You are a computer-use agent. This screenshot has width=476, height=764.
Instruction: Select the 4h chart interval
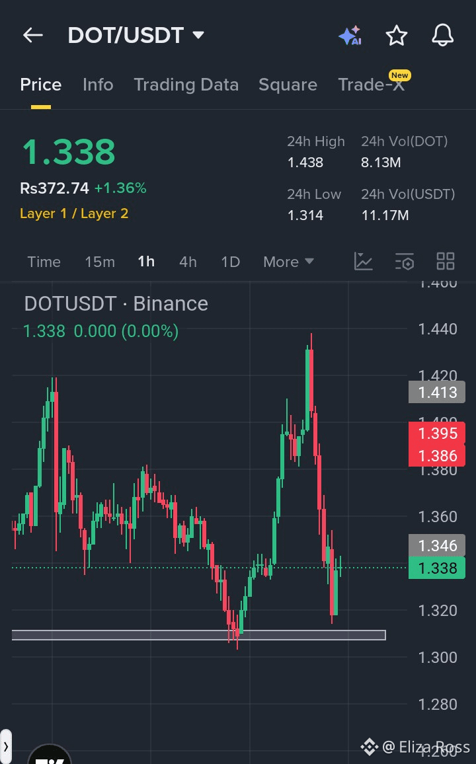pos(188,262)
